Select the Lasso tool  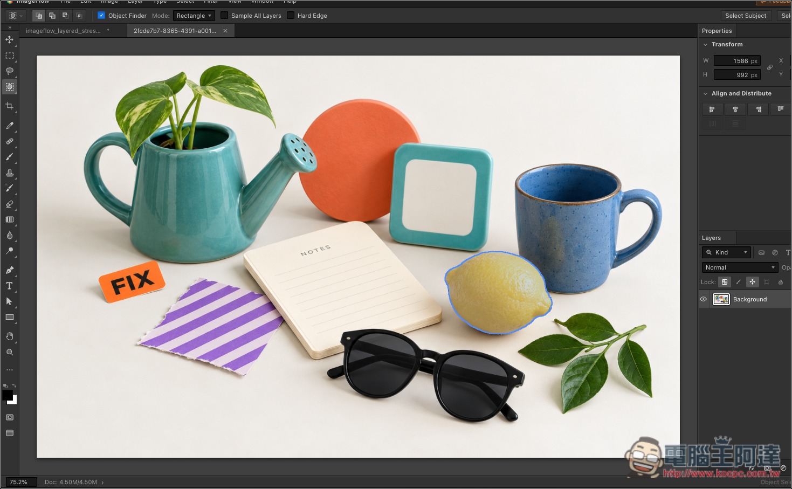click(10, 71)
